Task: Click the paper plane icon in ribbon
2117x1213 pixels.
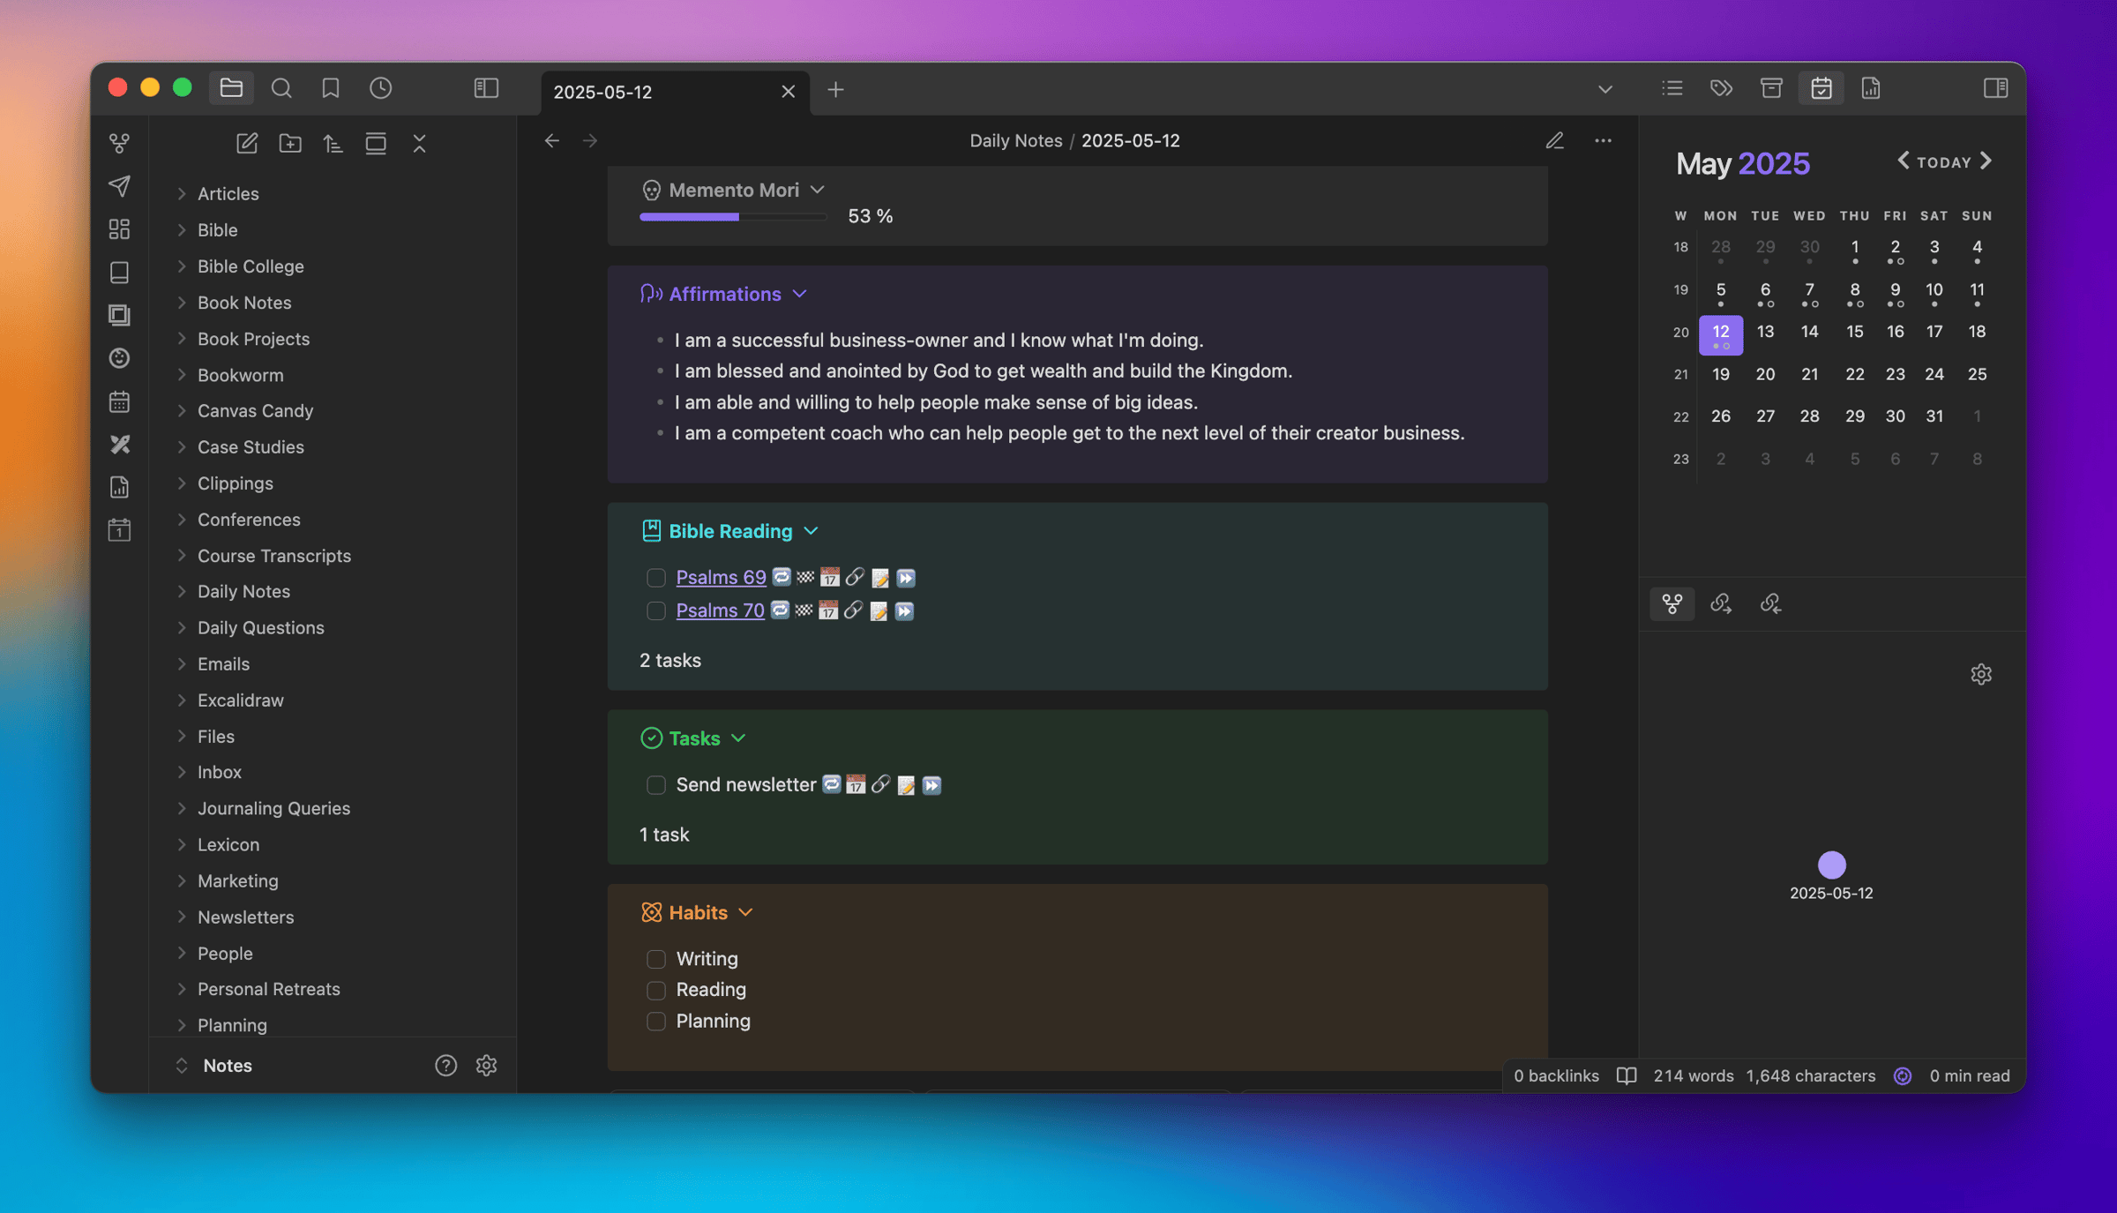Action: click(120, 186)
